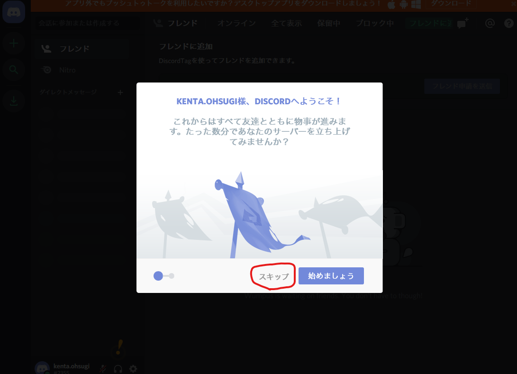Screen dimensions: 517x374
Task: Open the new group DM icon
Action: (x=463, y=23)
